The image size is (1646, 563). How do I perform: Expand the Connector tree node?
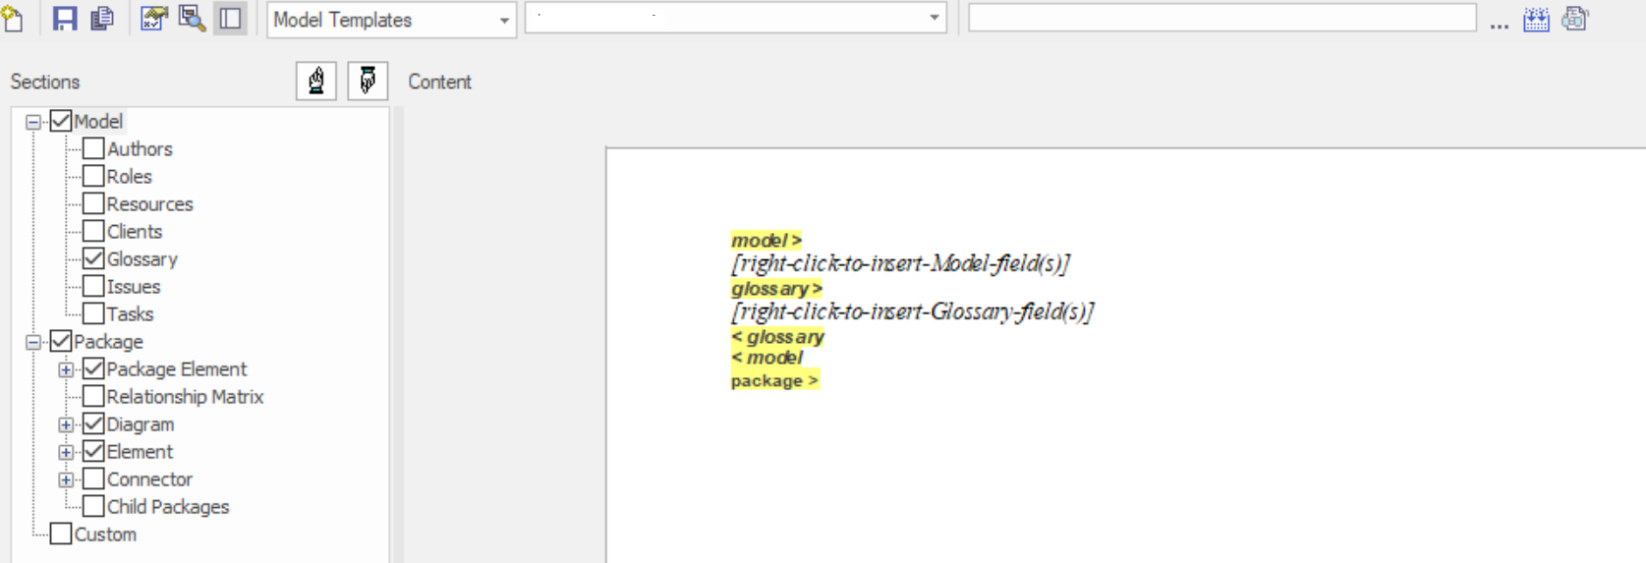click(66, 479)
